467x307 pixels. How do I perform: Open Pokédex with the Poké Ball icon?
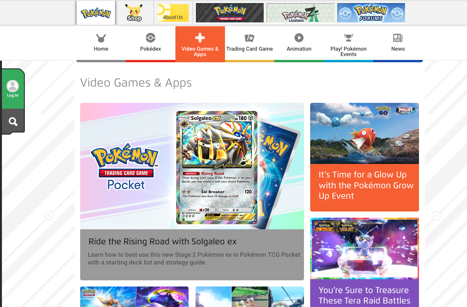pos(150,38)
